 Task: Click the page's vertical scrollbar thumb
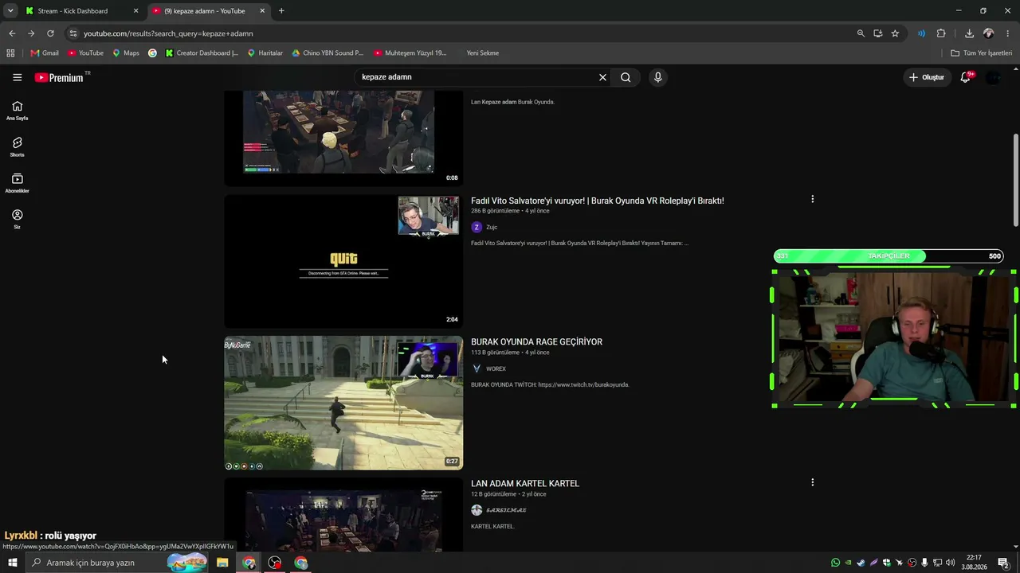pos(1015,180)
